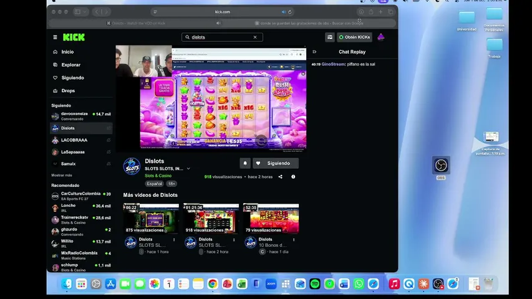The height and width of the screenshot is (299, 532).
Task: Click the Español tag
Action: click(155, 184)
